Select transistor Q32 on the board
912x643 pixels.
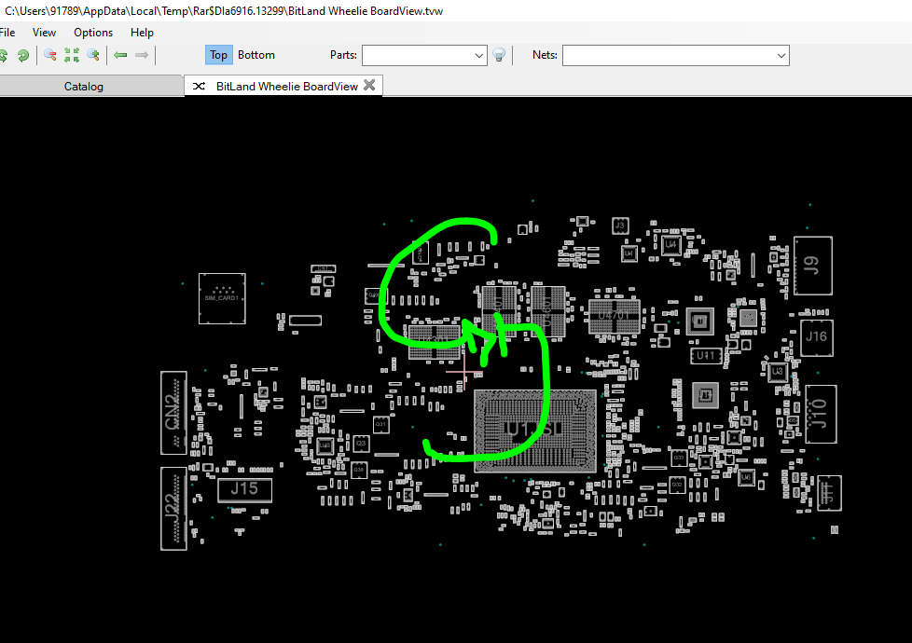(677, 485)
